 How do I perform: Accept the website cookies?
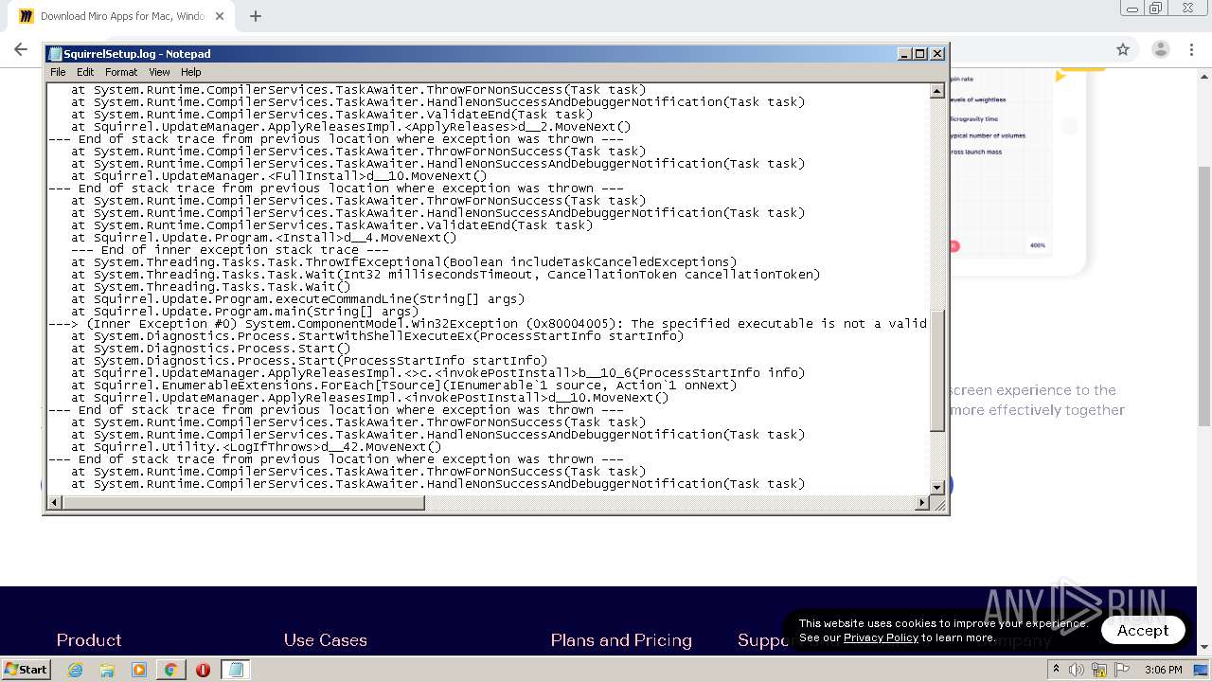tap(1143, 630)
